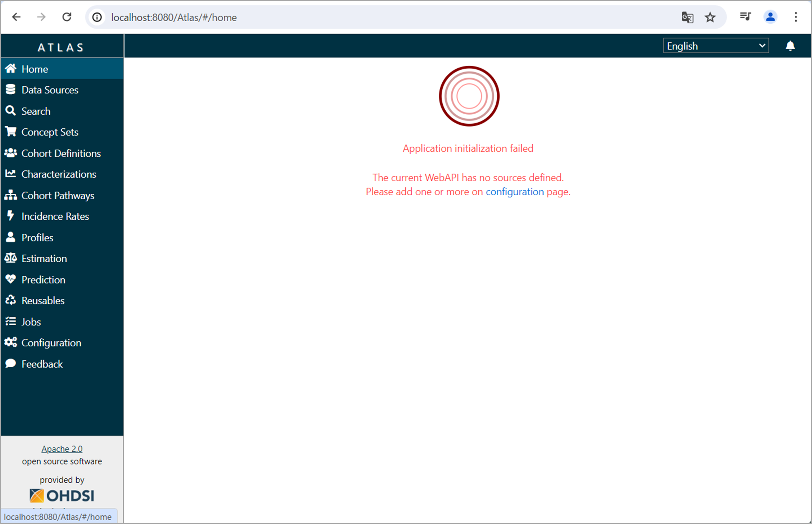This screenshot has width=812, height=524.
Task: Click the Feedback speech bubble icon
Action: point(11,363)
